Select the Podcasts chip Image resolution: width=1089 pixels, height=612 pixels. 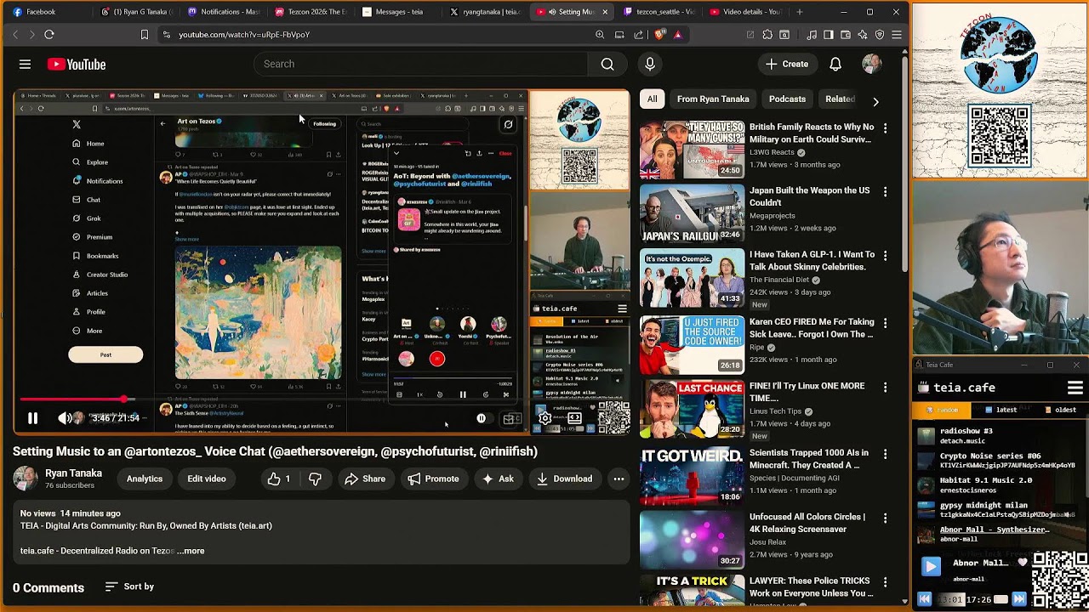tap(787, 99)
